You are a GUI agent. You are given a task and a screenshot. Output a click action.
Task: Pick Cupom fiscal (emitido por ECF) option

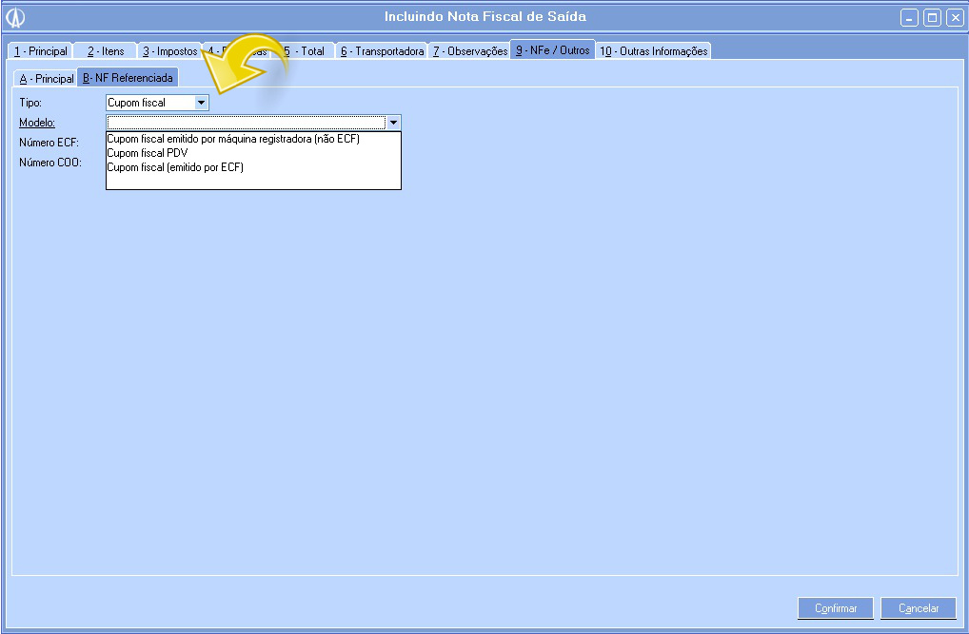click(x=175, y=167)
